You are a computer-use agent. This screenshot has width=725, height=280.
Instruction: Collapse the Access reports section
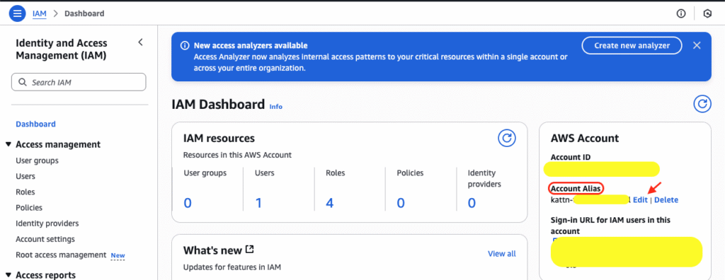tap(8, 275)
